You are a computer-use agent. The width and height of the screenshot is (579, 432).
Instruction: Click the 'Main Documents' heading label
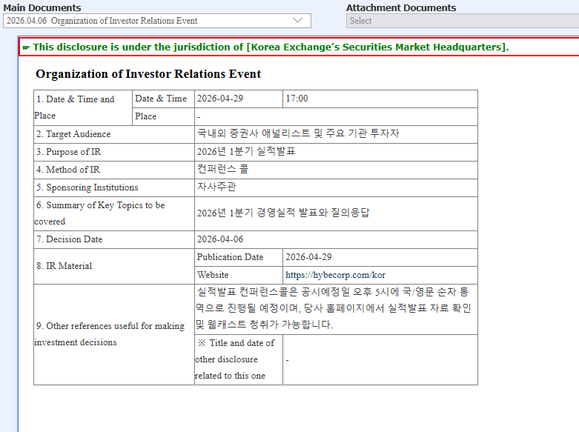click(x=42, y=7)
